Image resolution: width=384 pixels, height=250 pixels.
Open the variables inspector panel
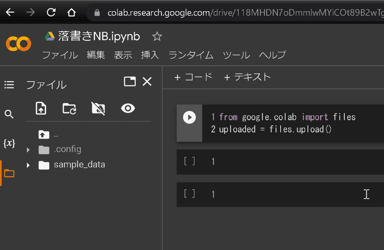coord(9,143)
